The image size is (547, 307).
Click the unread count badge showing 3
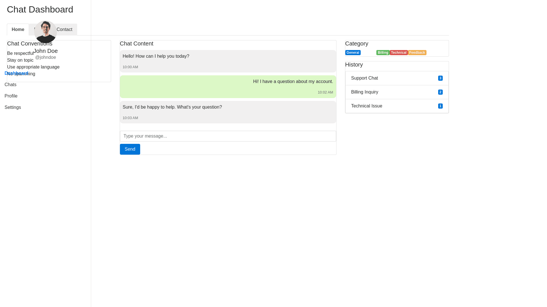tap(440, 78)
